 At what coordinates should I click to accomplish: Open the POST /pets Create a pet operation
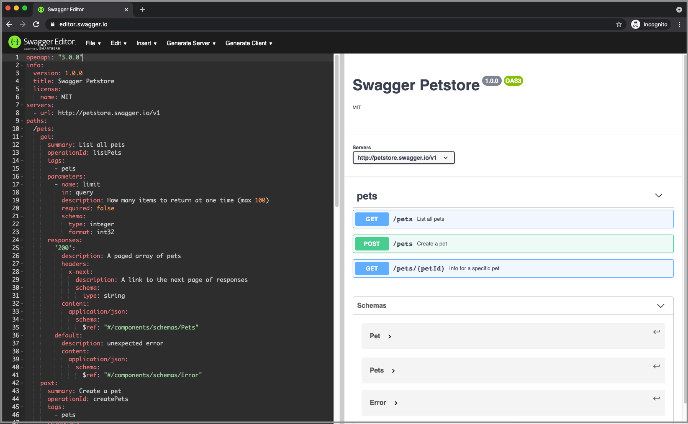tap(513, 243)
